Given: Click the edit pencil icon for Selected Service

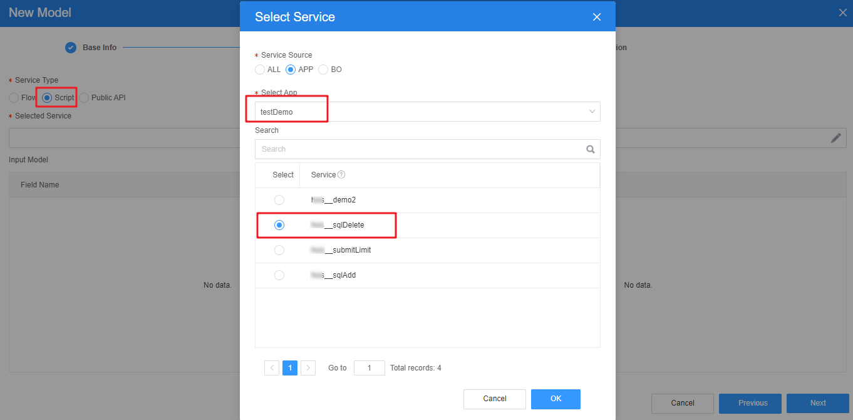Looking at the screenshot, I should point(836,138).
